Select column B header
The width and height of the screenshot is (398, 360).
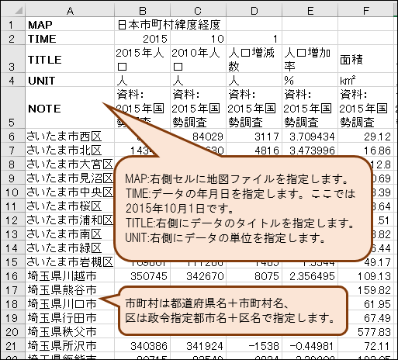[142, 11]
